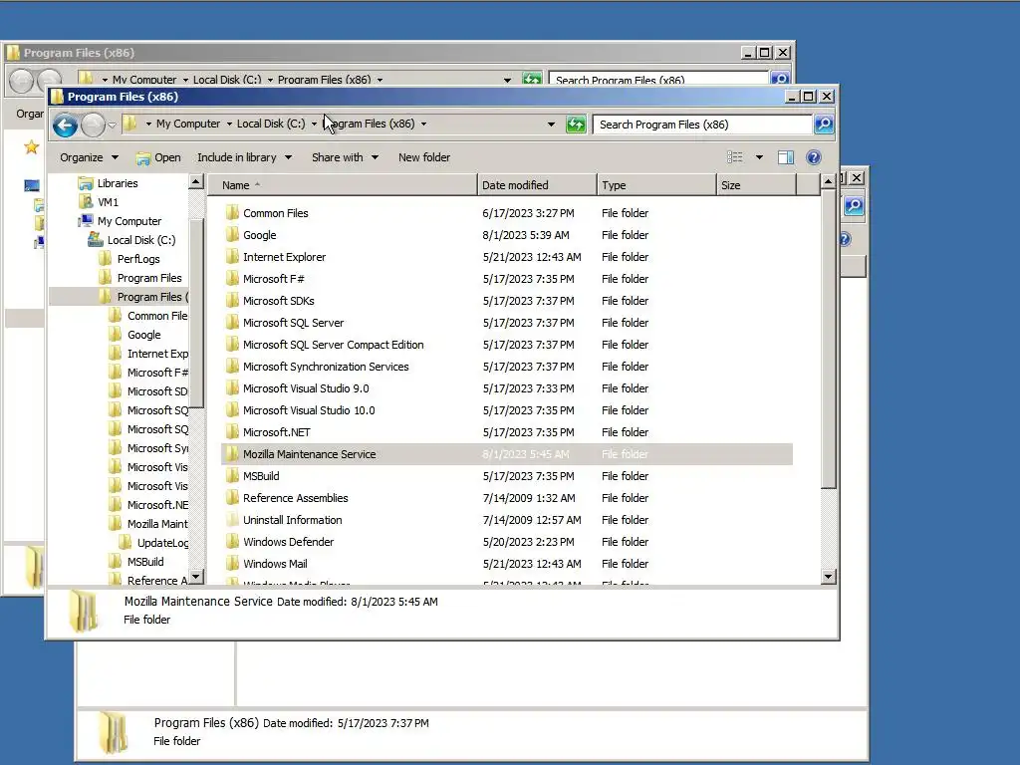Image resolution: width=1020 pixels, height=765 pixels.
Task: Click the Change your view icon
Action: click(735, 157)
